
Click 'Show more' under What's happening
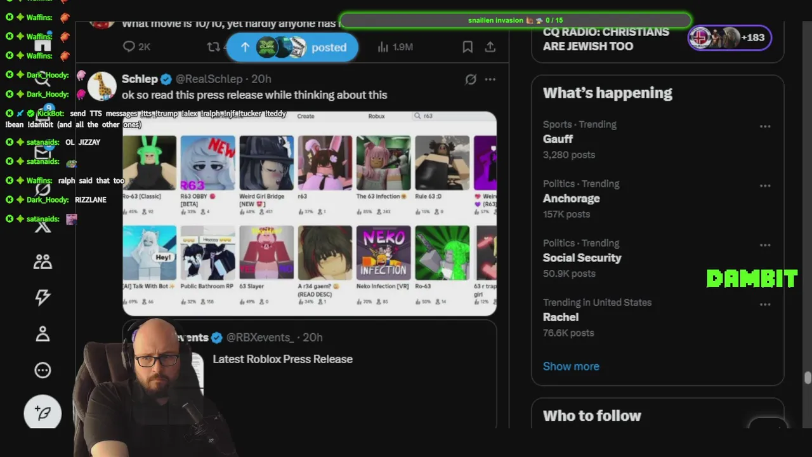click(x=571, y=366)
